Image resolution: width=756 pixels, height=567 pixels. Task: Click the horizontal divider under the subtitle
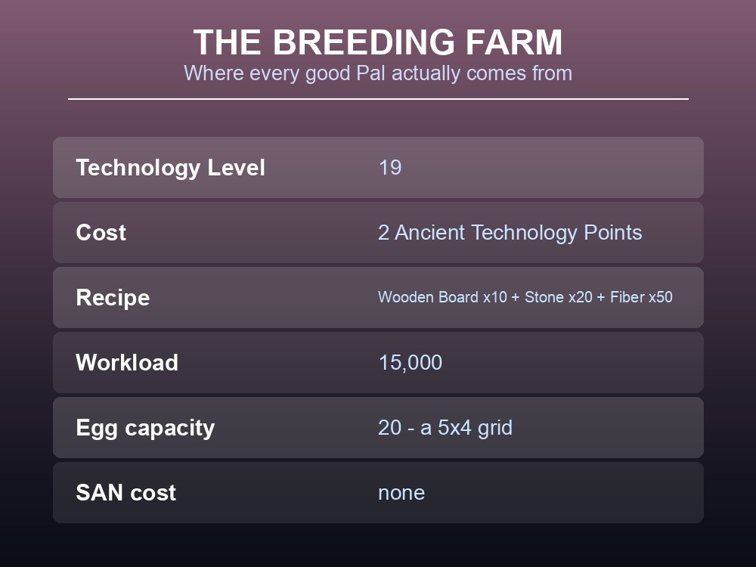coord(379,99)
